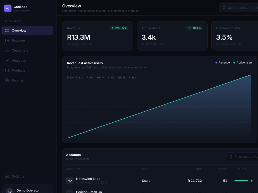The height and width of the screenshot is (193, 258).
Task: Go to Customers in the sidebar
Action: (x=28, y=50)
